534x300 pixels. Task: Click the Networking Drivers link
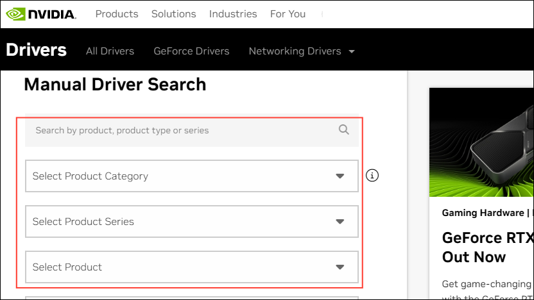(x=295, y=51)
